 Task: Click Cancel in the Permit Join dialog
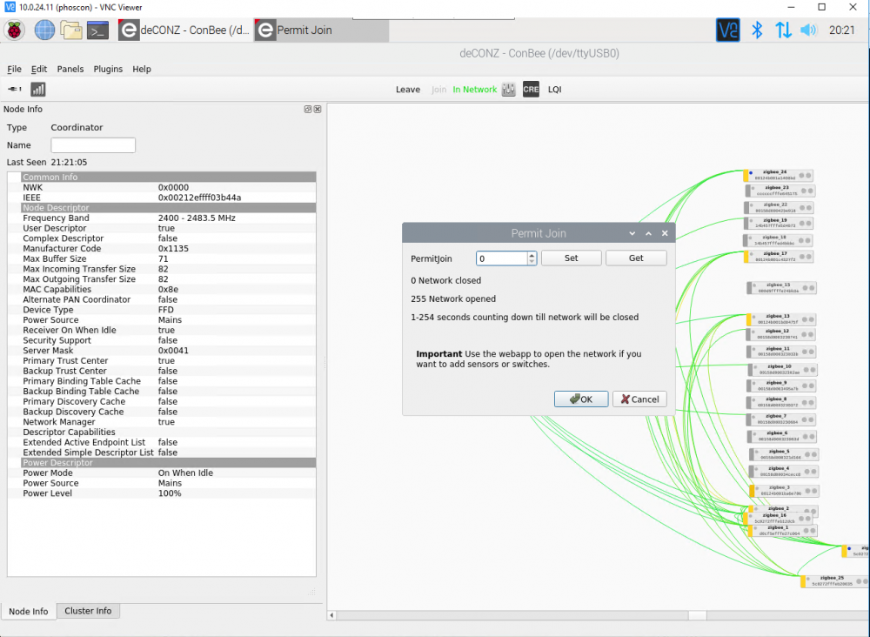(639, 399)
